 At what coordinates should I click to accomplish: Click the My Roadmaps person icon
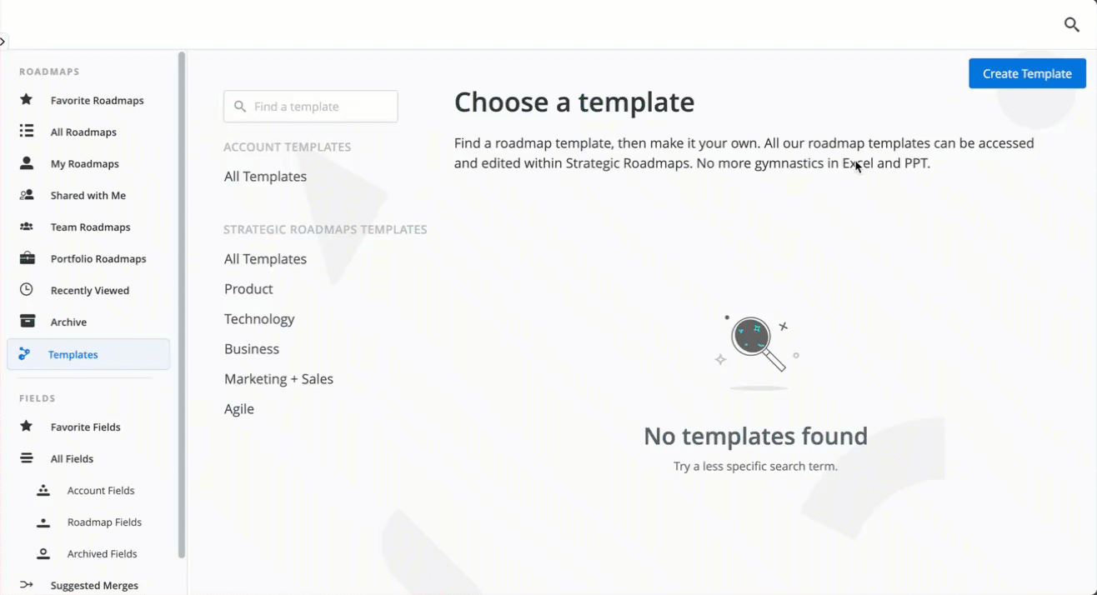pyautogui.click(x=26, y=163)
